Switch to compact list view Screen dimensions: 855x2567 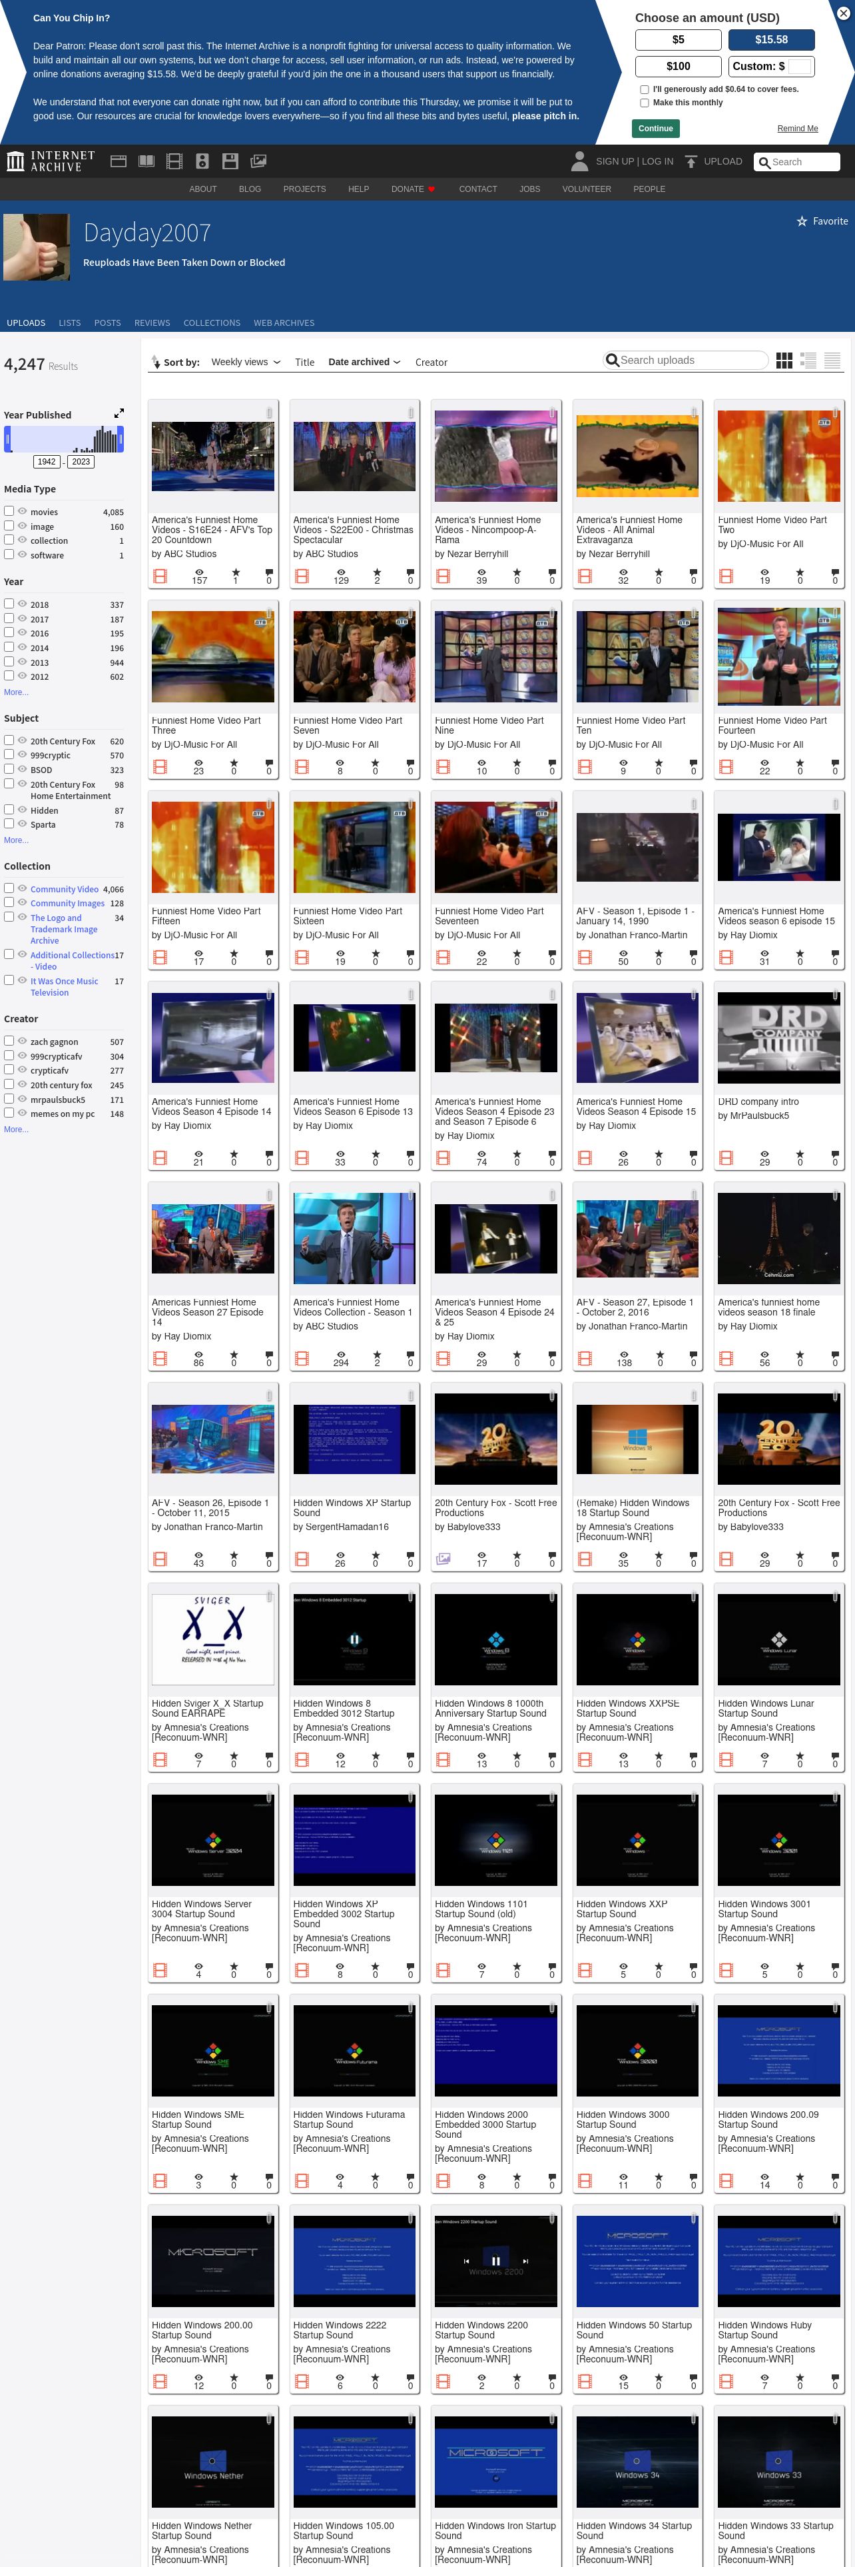click(x=832, y=361)
